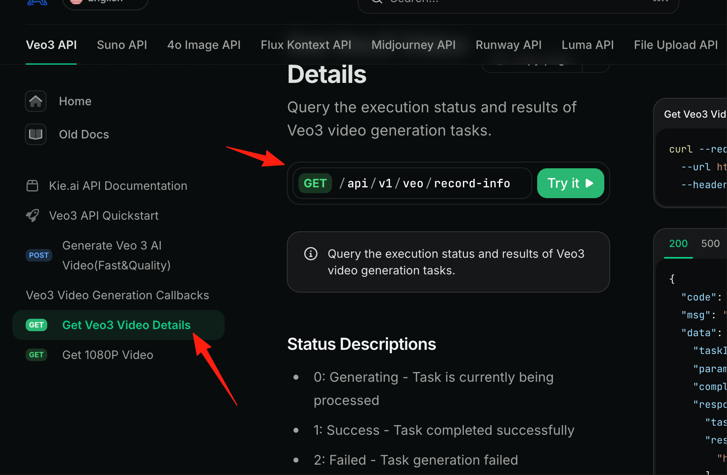Screen dimensions: 727x475
Task: Open the Luma API tab
Action: tap(588, 45)
